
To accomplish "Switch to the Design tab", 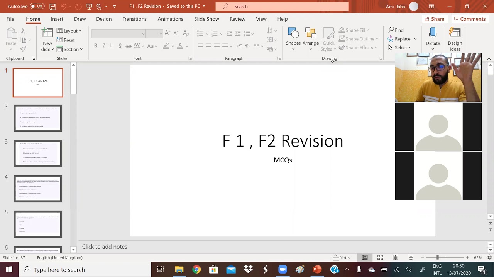I will pos(104,19).
